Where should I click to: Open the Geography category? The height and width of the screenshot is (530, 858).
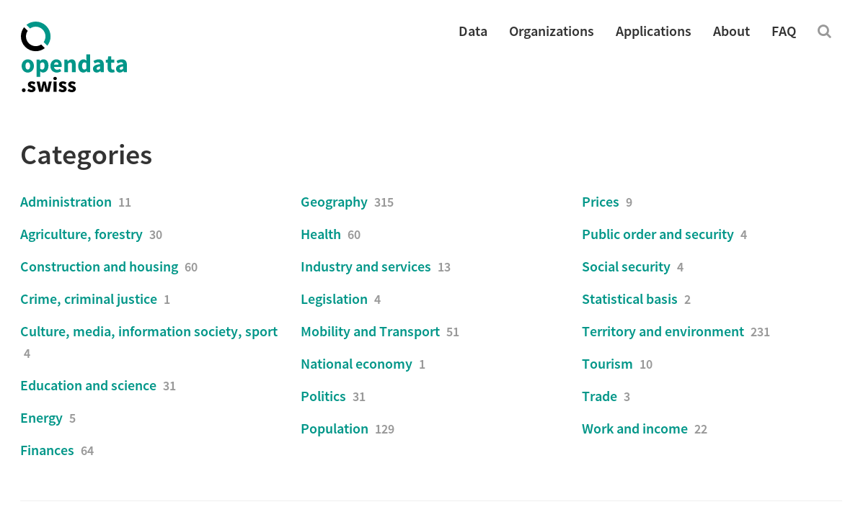tap(334, 202)
